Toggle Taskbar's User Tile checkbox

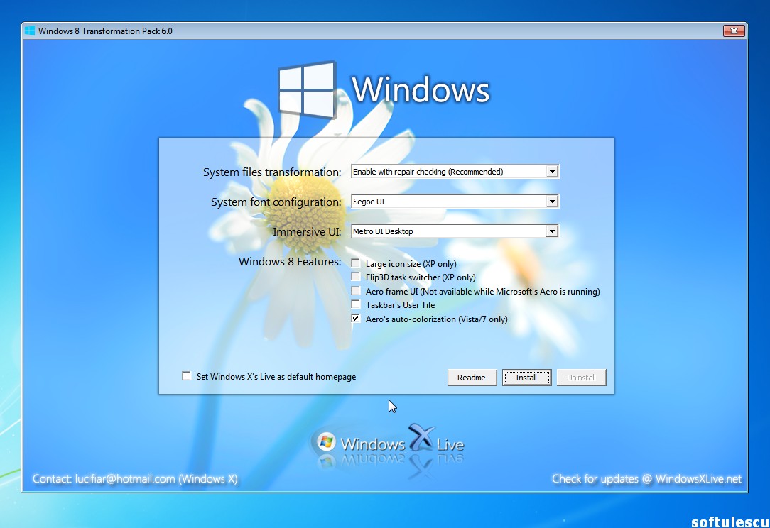[356, 304]
